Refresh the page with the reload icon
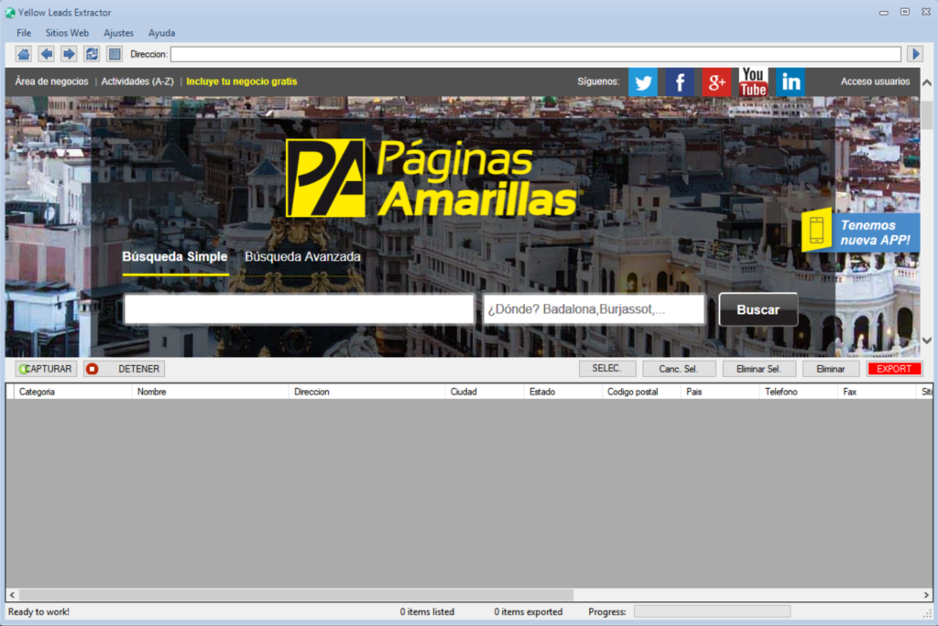The width and height of the screenshot is (938, 626). pos(92,54)
